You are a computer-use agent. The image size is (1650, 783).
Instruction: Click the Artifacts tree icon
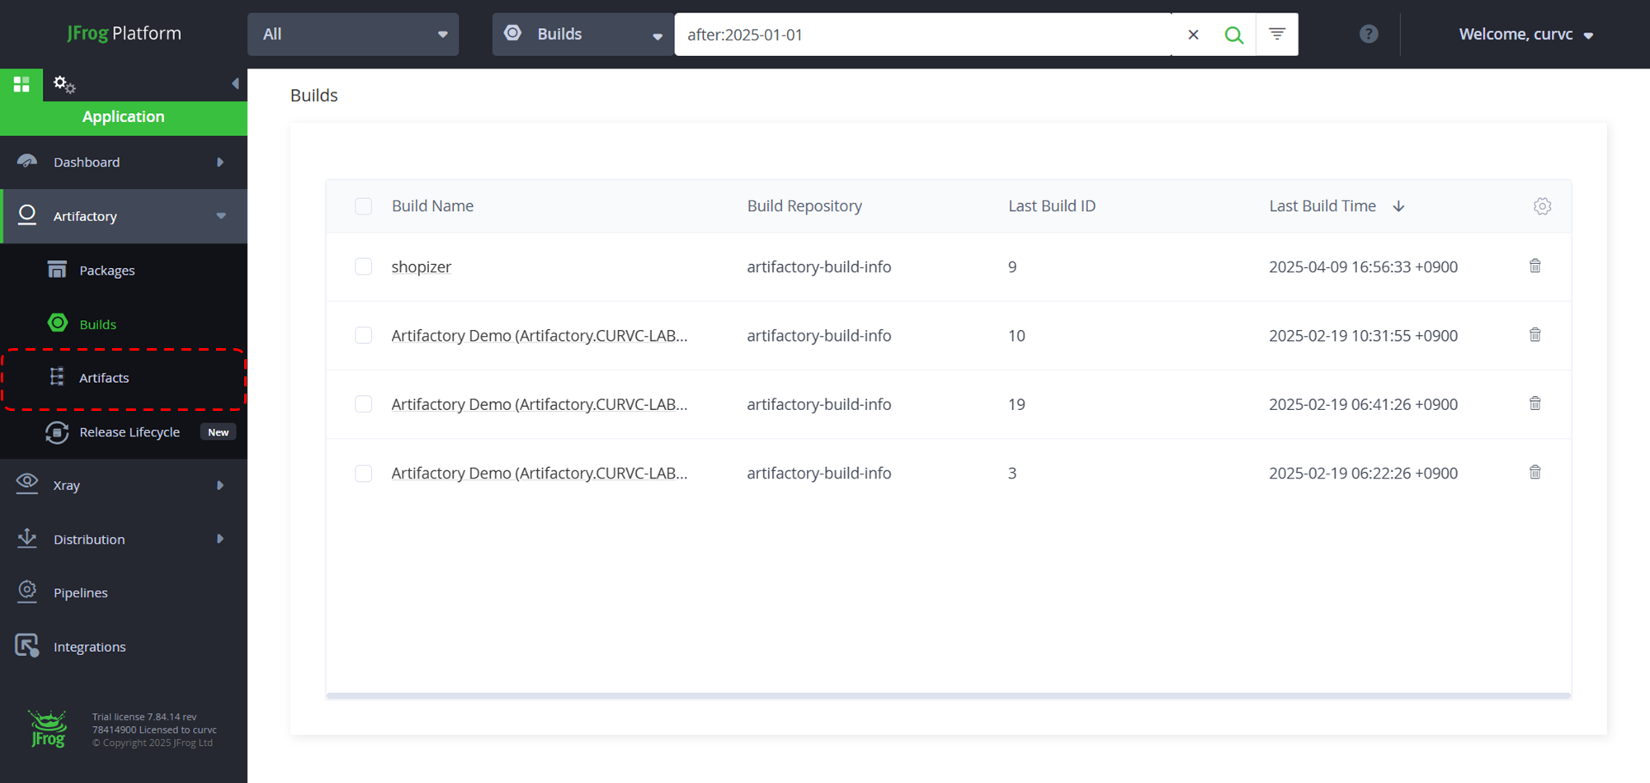coord(57,377)
